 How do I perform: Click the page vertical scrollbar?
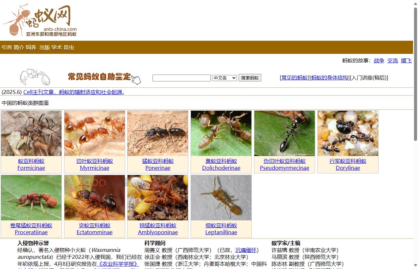415,76
